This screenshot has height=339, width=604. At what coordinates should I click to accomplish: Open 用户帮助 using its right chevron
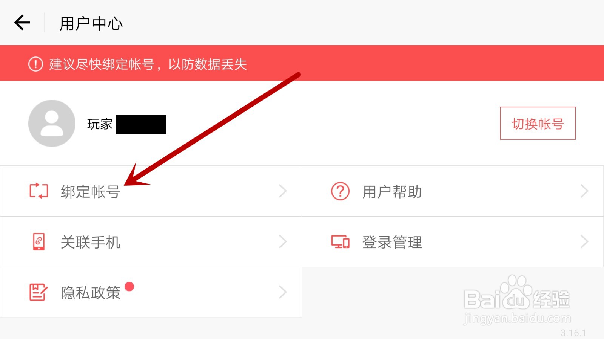click(584, 191)
